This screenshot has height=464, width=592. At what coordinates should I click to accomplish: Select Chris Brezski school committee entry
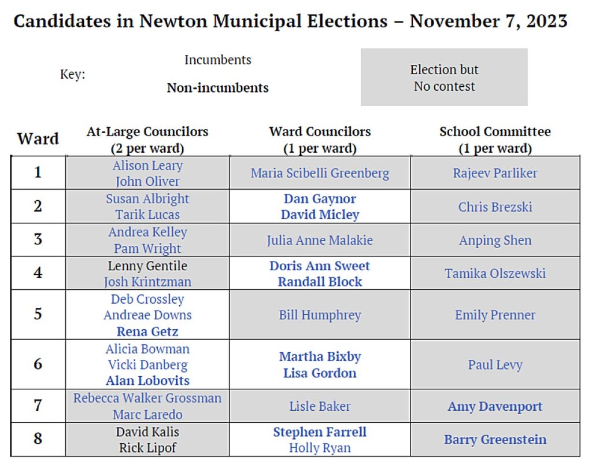tap(495, 207)
